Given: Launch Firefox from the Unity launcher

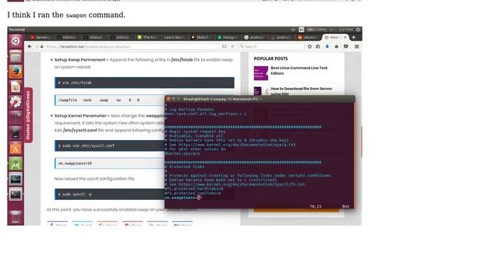Looking at the screenshot, I should click(16, 72).
